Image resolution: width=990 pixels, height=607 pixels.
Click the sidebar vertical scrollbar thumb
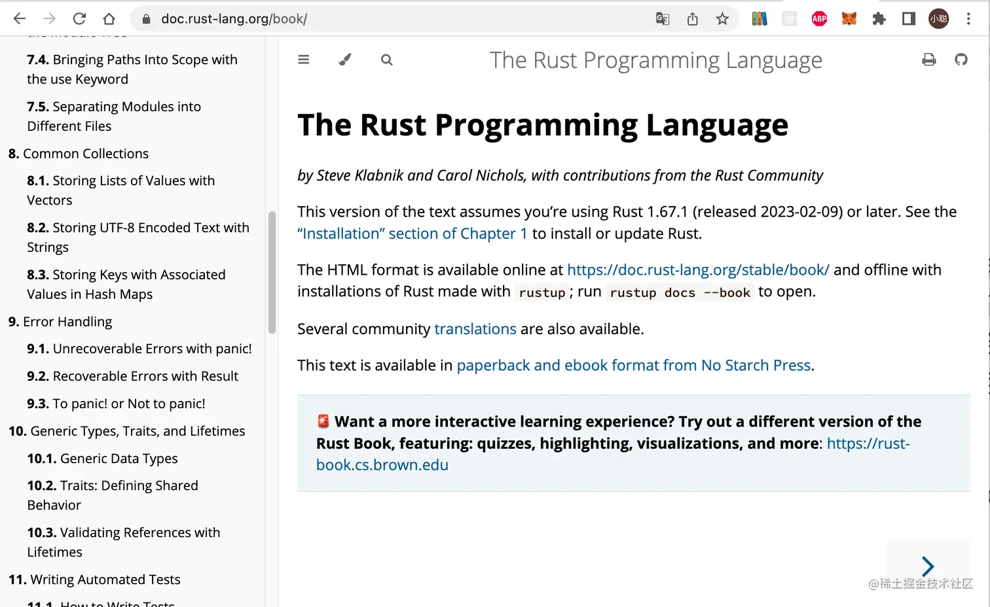coord(272,272)
